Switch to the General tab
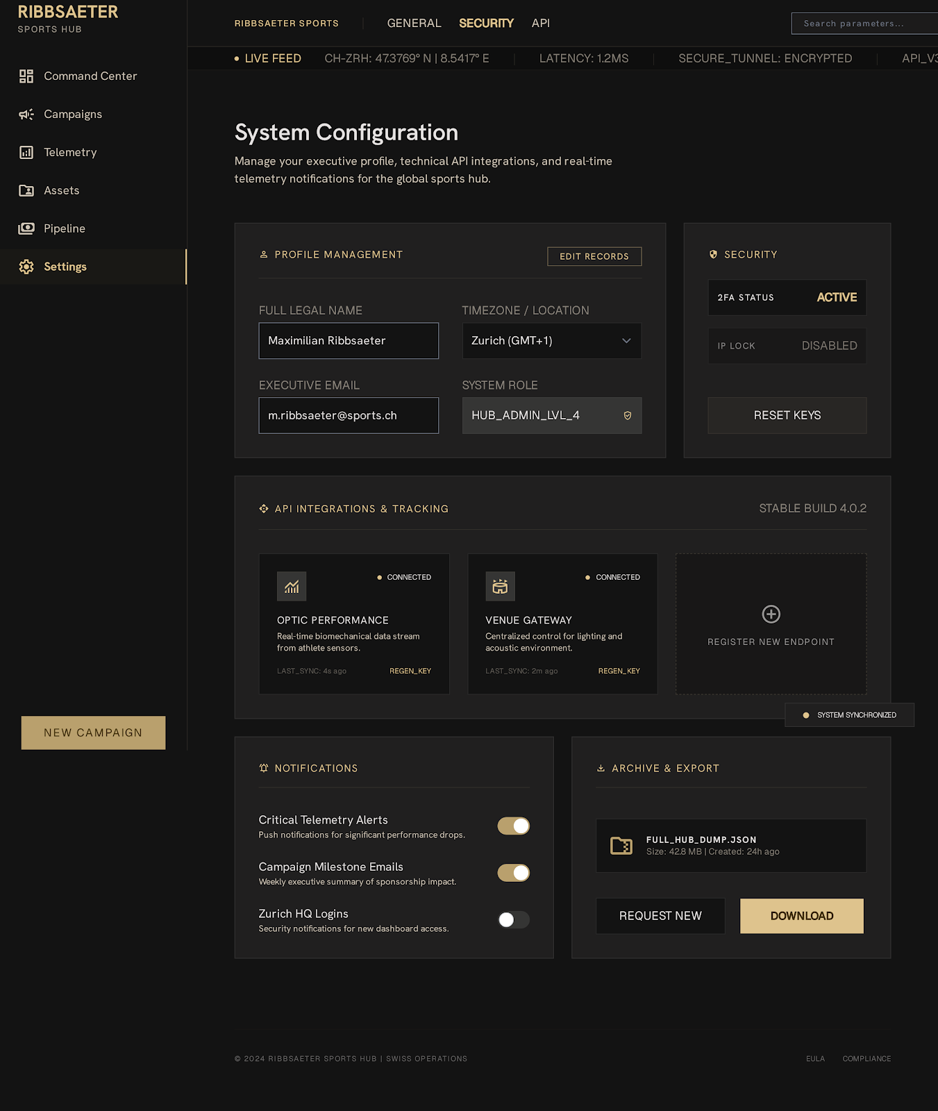The width and height of the screenshot is (938, 1111). pos(414,23)
